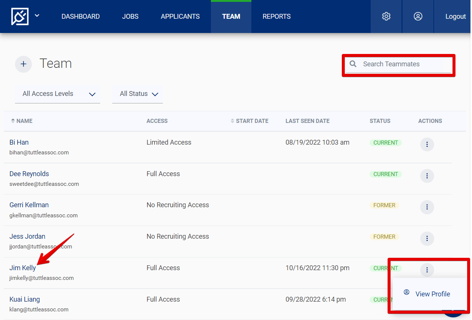
Task: Open the settings gear icon
Action: pos(386,16)
